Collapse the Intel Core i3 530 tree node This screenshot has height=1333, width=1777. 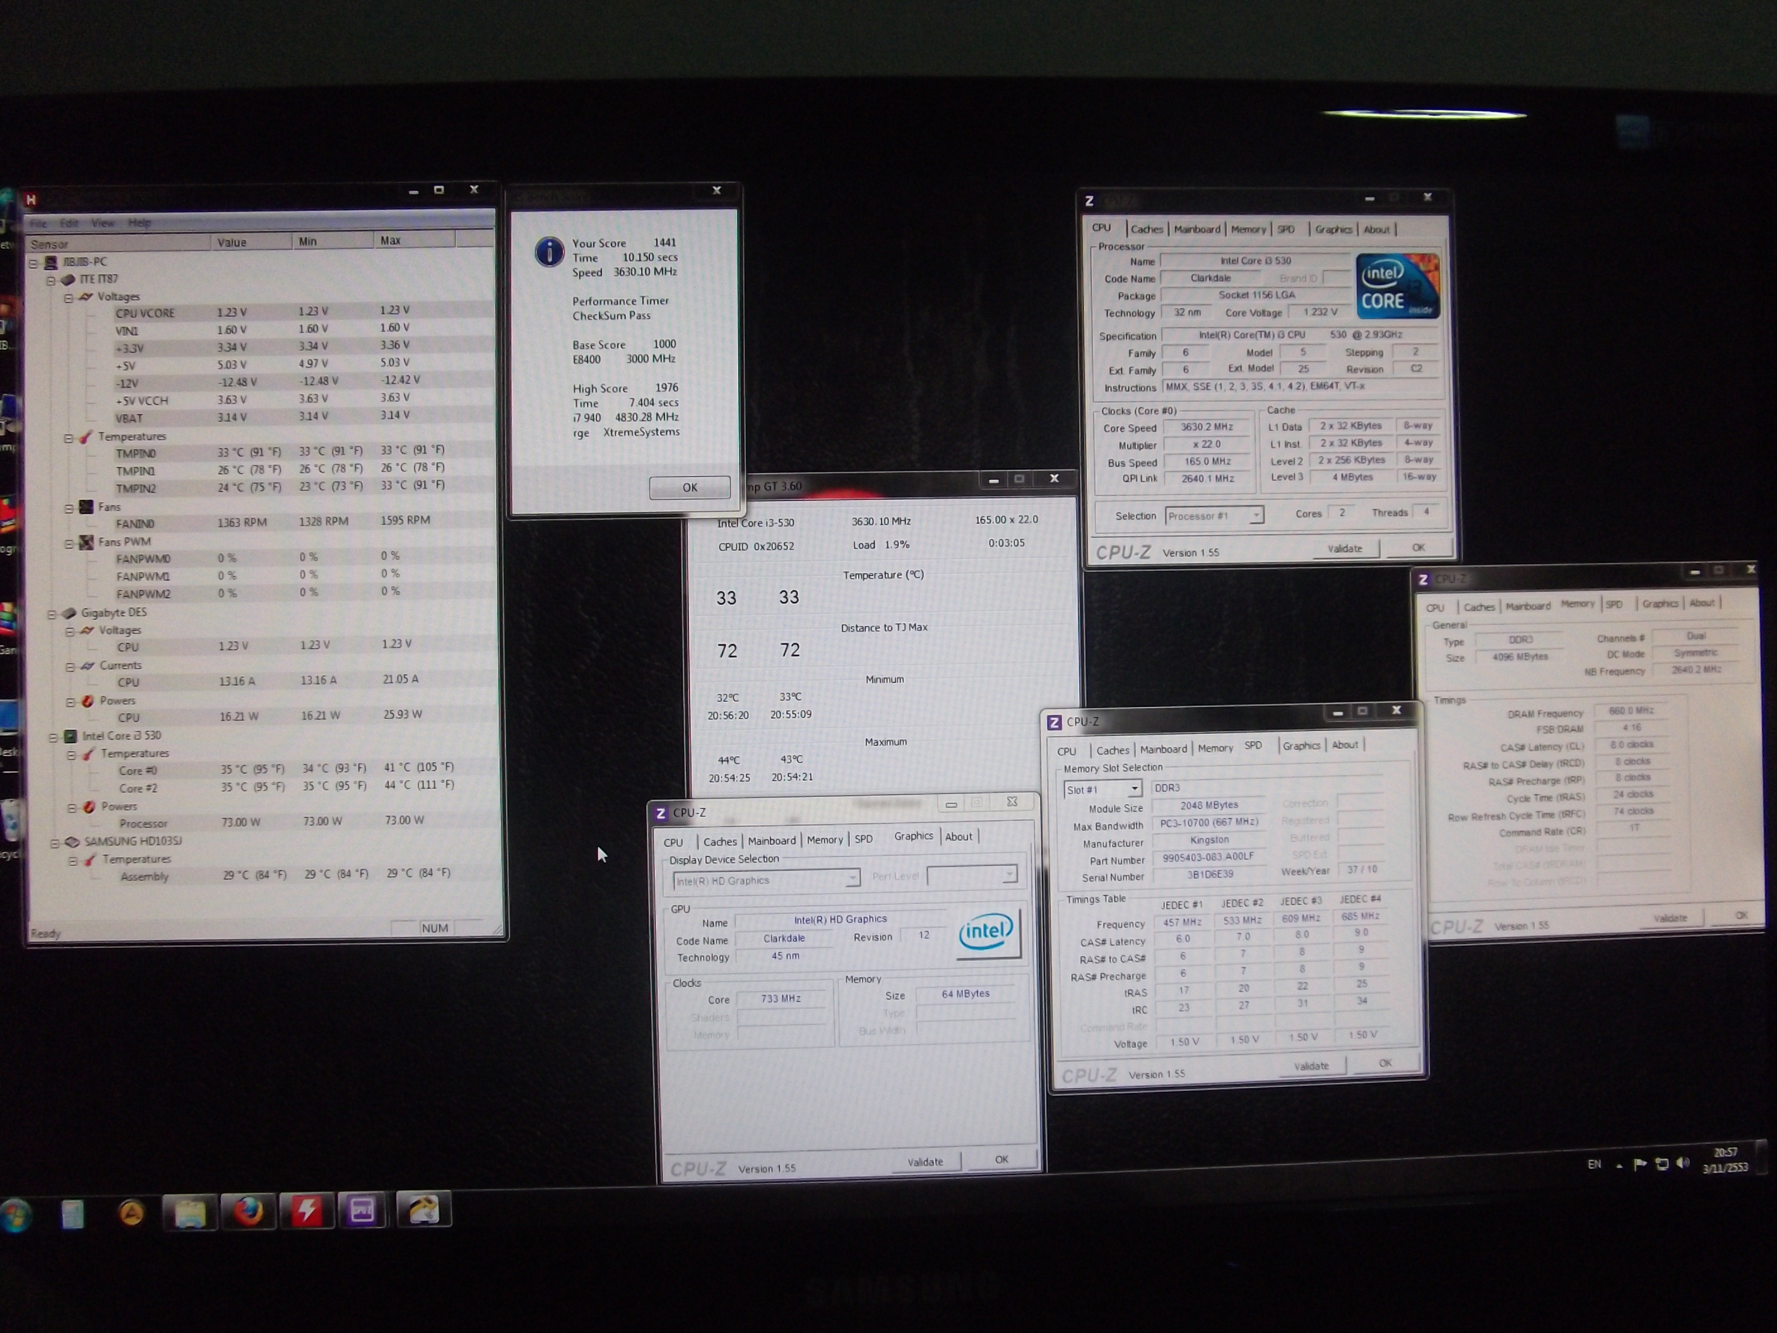54,737
